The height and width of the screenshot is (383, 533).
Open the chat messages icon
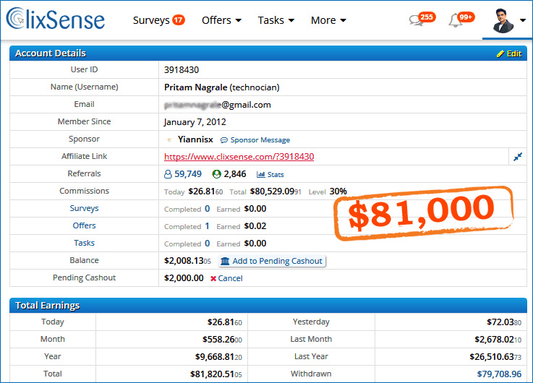pos(416,20)
